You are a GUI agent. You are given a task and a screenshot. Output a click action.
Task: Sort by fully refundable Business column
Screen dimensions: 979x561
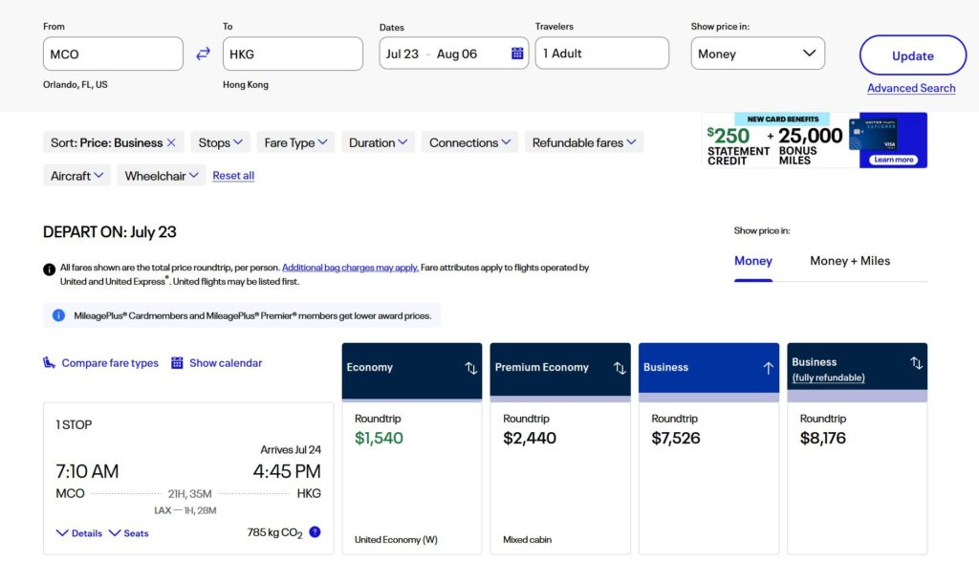[x=916, y=363]
